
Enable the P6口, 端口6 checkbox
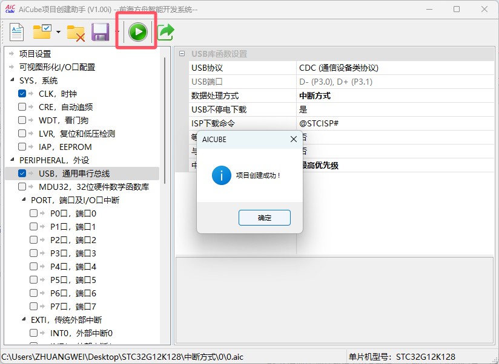pyautogui.click(x=33, y=293)
